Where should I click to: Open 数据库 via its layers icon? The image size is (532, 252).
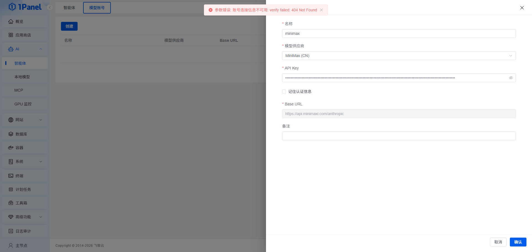click(11, 134)
